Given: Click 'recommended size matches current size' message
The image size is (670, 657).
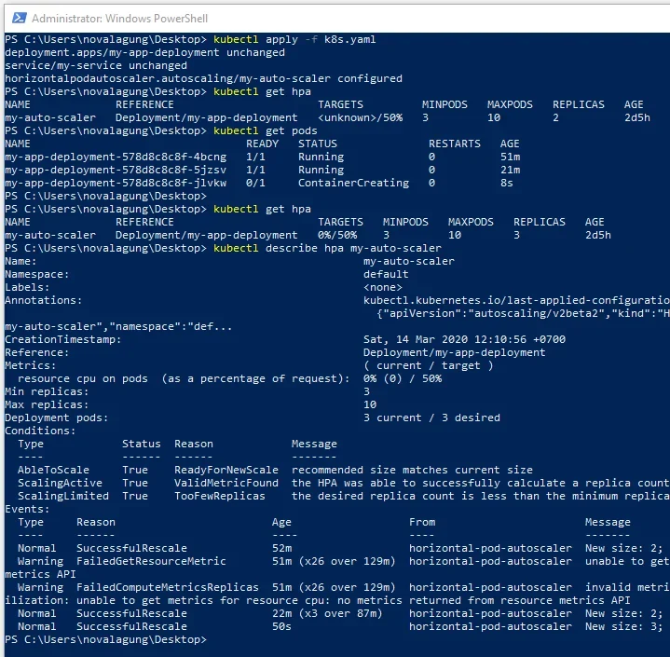Looking at the screenshot, I should pos(412,471).
